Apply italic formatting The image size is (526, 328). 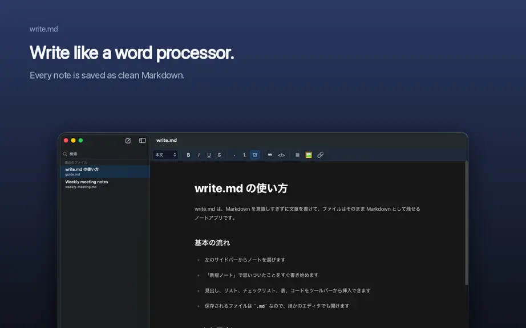[x=199, y=155]
